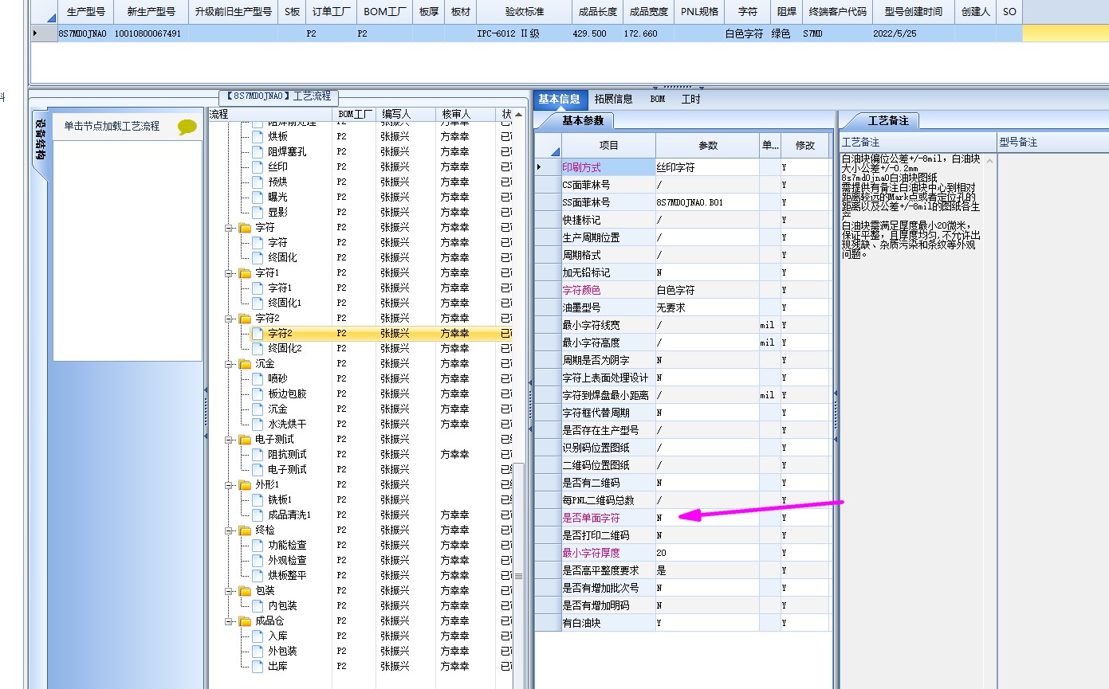This screenshot has width=1109, height=689.
Task: Click the tree grid scroll-up arrow
Action: (518, 115)
